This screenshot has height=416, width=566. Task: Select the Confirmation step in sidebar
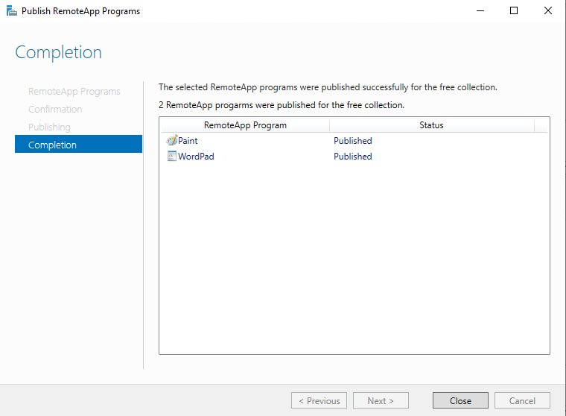[55, 109]
